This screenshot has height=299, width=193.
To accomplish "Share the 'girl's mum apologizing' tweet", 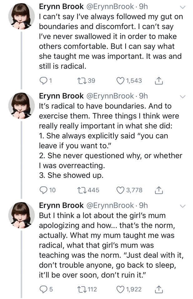I will [x=158, y=289].
